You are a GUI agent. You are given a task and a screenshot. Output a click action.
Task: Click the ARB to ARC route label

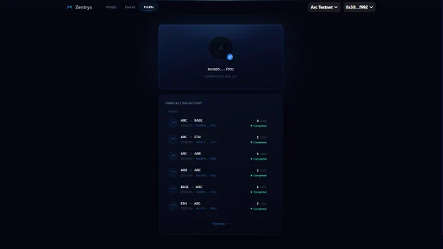pos(191,170)
